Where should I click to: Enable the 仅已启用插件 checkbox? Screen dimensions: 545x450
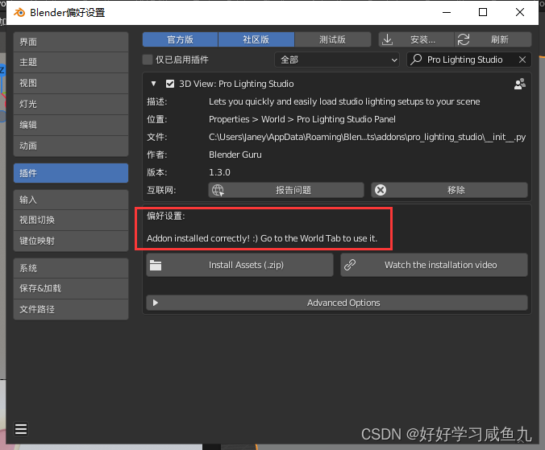click(148, 60)
